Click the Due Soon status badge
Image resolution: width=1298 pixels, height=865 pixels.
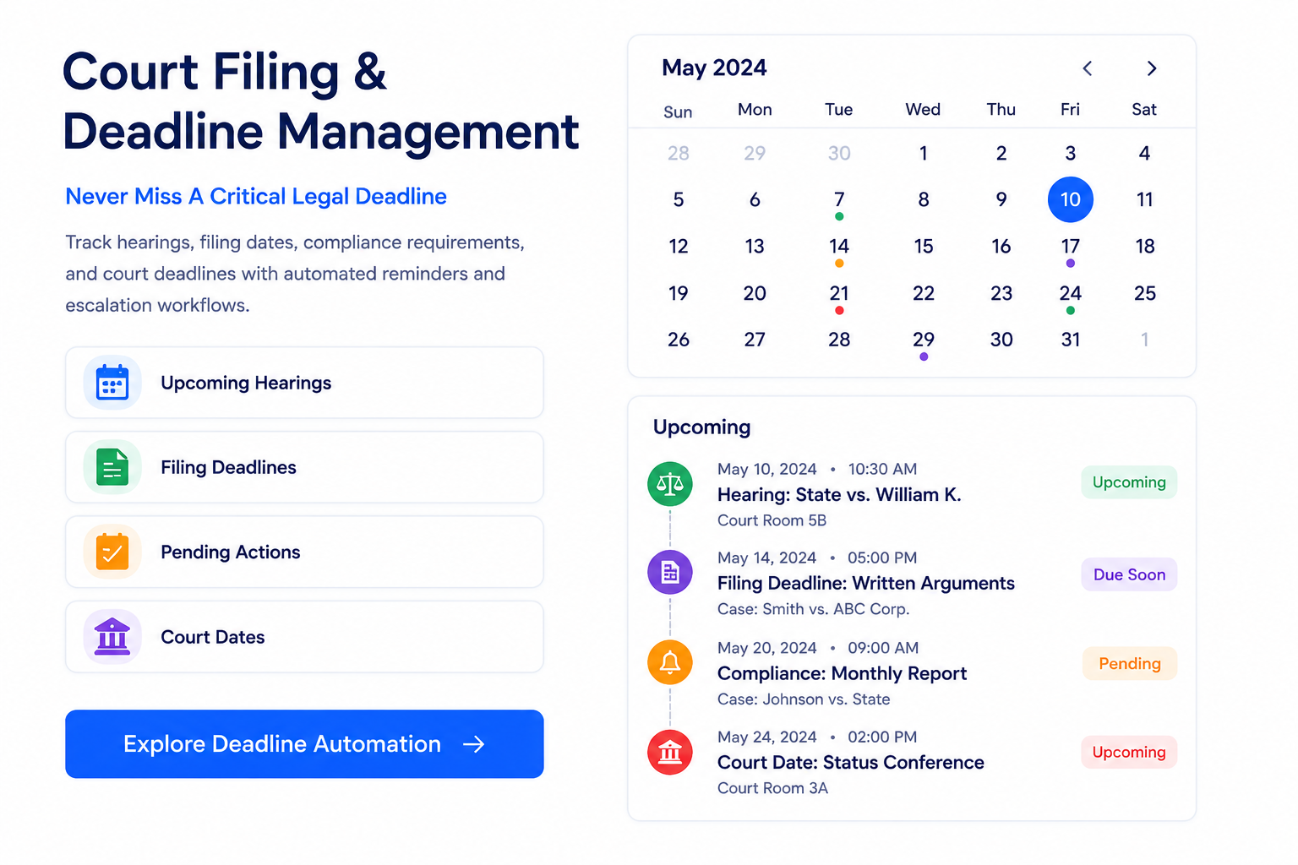click(x=1129, y=574)
